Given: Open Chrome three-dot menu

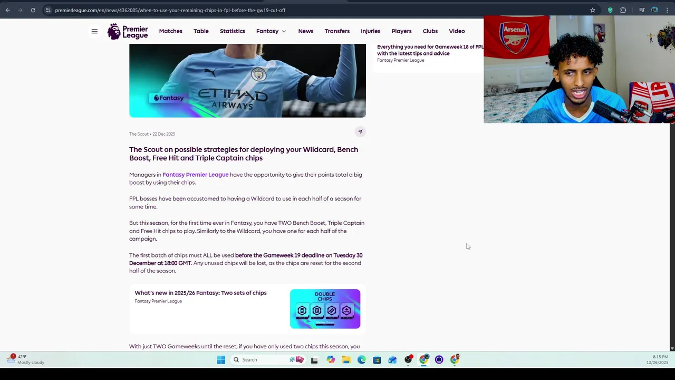Looking at the screenshot, I should click(668, 10).
